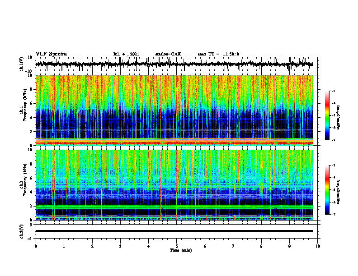Click the "start UT = 11:50:0" header text

(x=218, y=54)
